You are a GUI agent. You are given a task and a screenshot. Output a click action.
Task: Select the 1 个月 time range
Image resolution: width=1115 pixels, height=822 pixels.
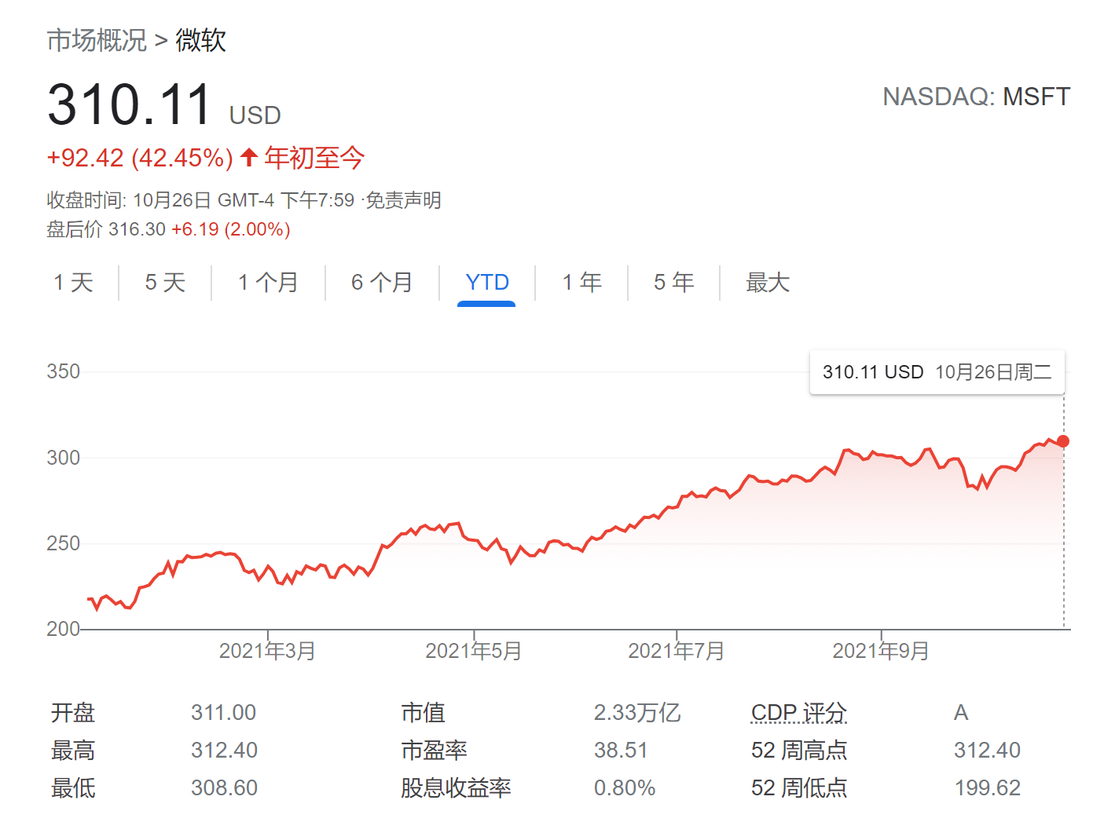coord(268,282)
